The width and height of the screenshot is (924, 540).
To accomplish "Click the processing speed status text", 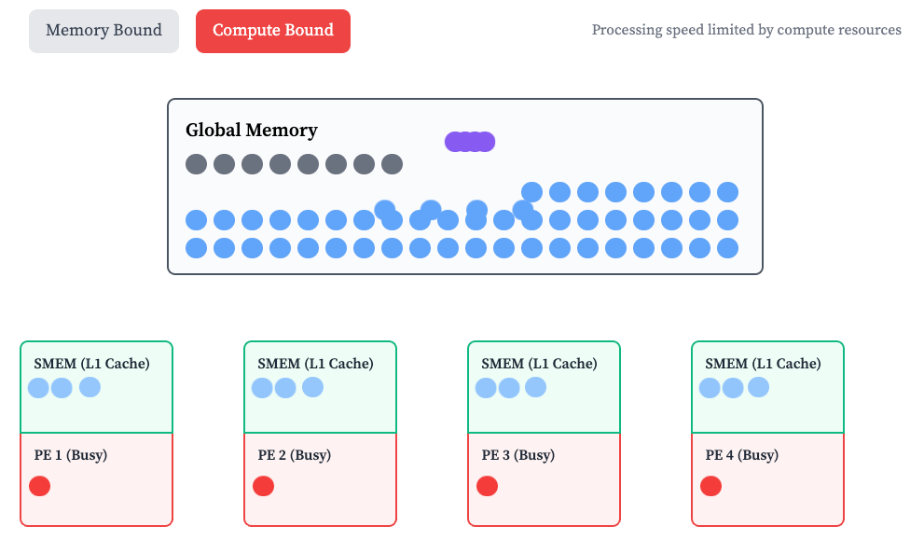I will pyautogui.click(x=746, y=30).
